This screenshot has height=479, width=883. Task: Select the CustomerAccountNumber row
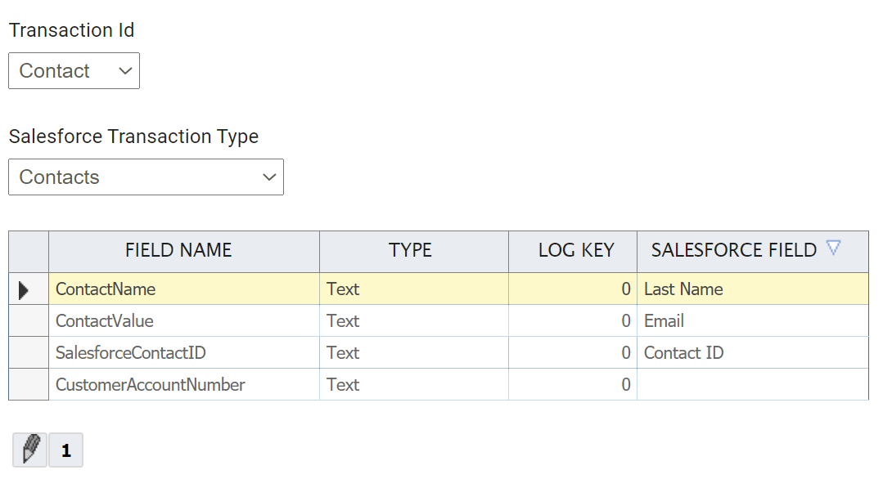point(439,384)
